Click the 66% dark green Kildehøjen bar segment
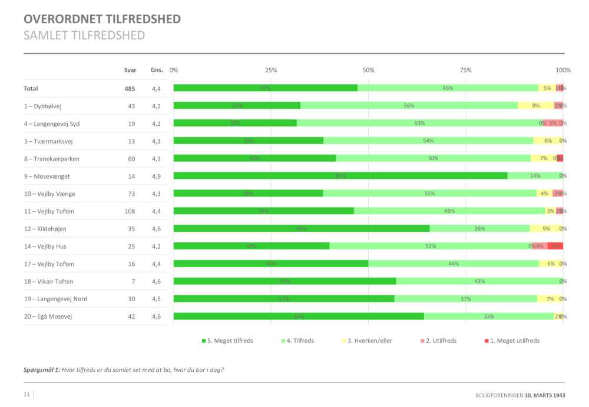The image size is (589, 407). tap(302, 229)
